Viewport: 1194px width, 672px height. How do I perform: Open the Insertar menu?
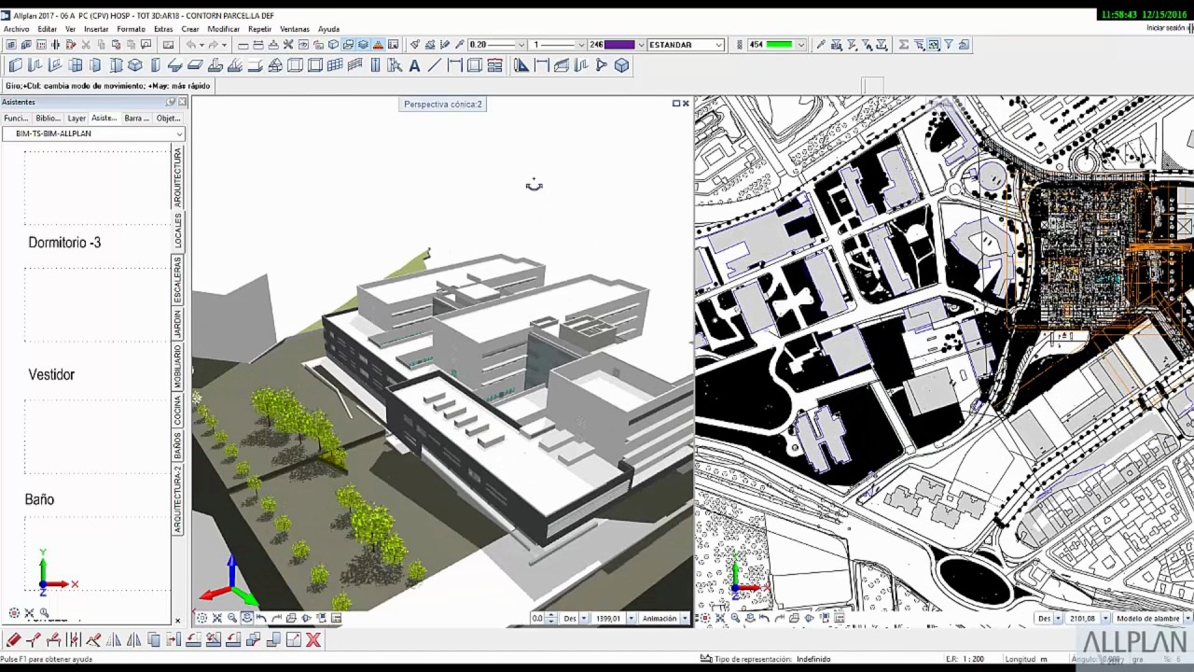pos(96,29)
